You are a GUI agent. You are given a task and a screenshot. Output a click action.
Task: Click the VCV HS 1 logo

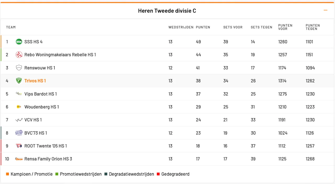(19, 120)
